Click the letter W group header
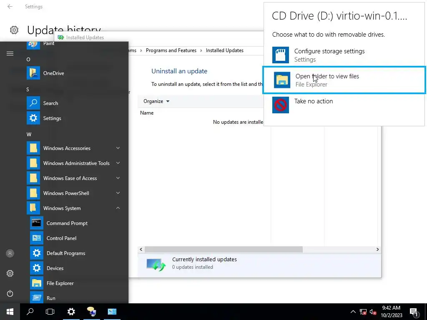Viewport: 427px width, 320px height. (x=29, y=134)
